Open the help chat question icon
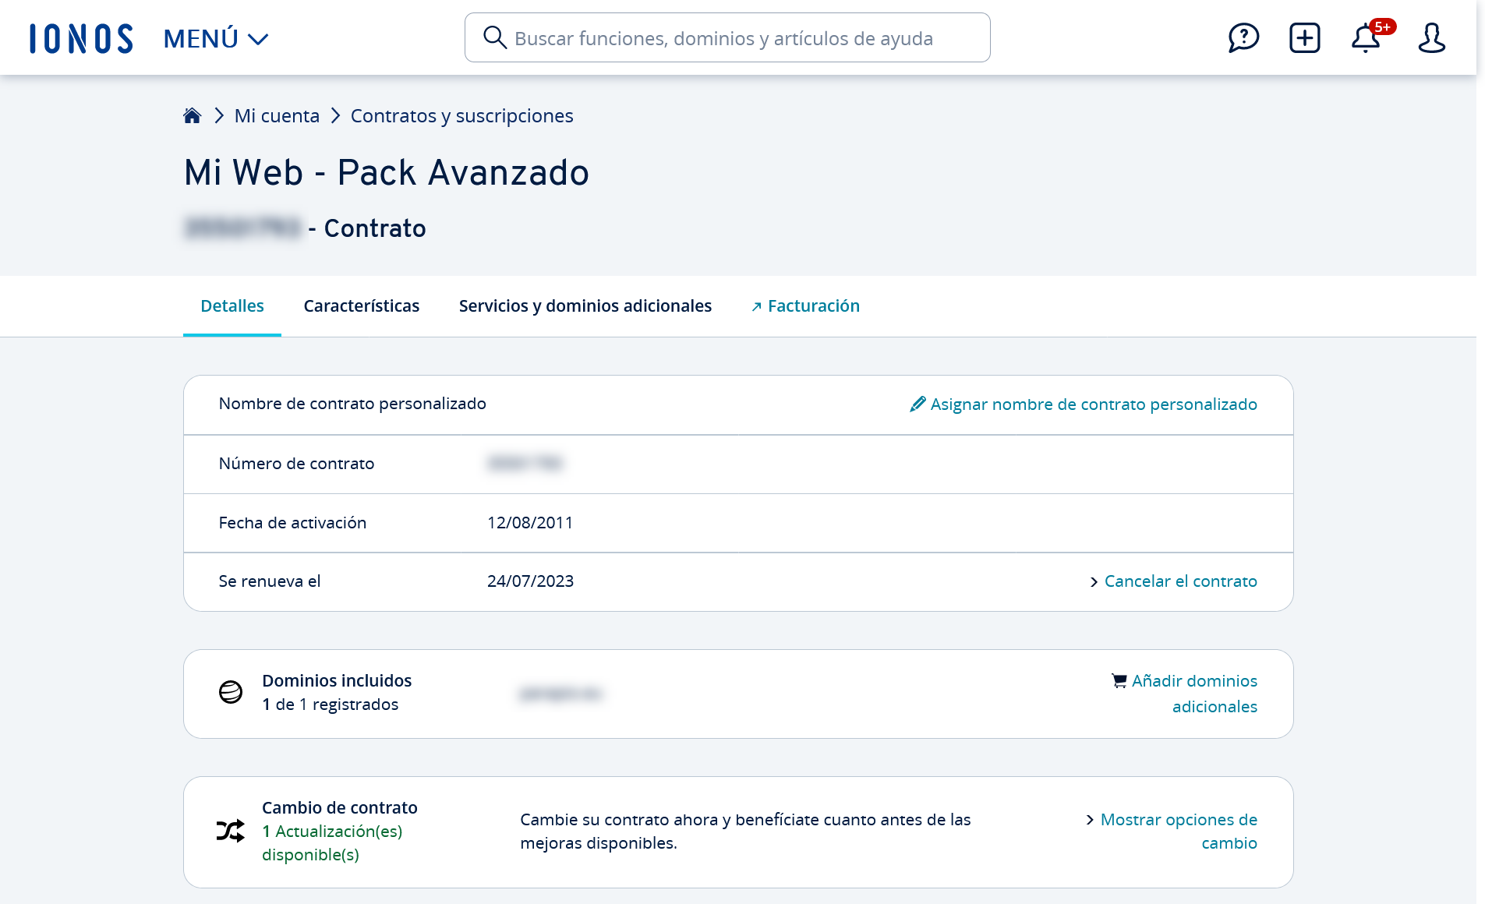 point(1243,37)
